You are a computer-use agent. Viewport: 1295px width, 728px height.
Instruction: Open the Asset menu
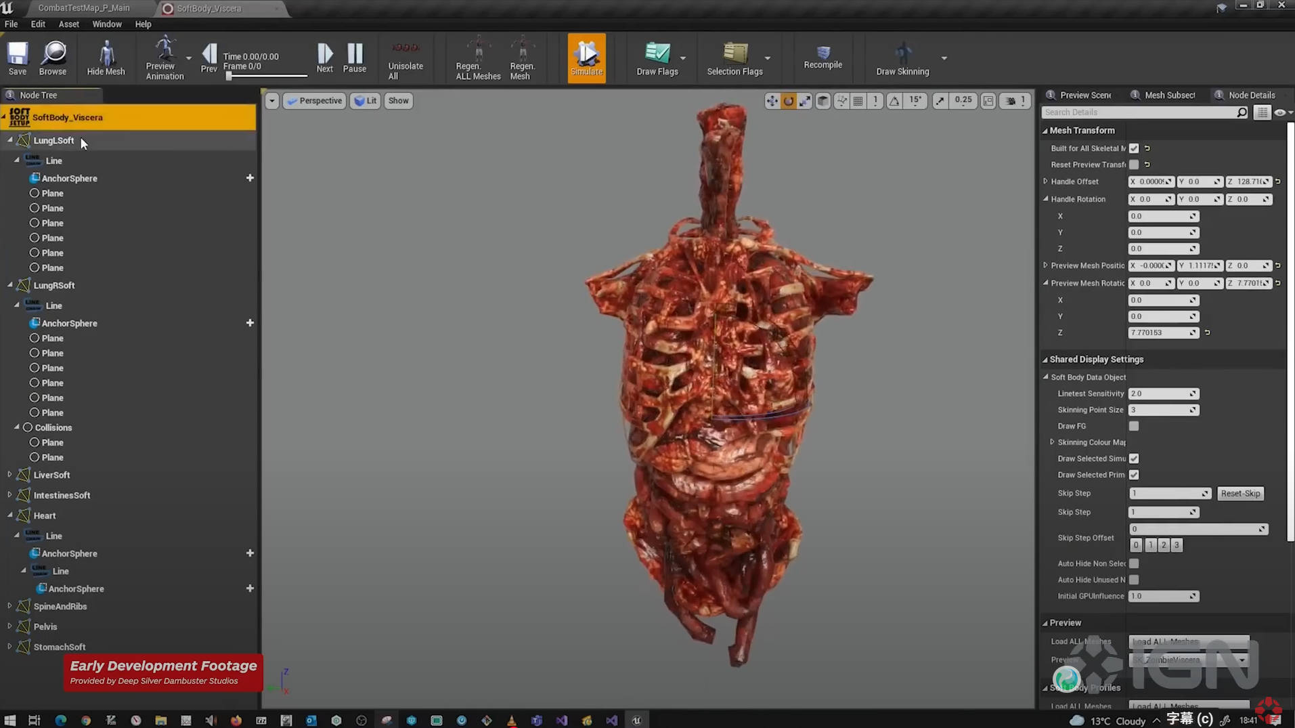(x=68, y=24)
